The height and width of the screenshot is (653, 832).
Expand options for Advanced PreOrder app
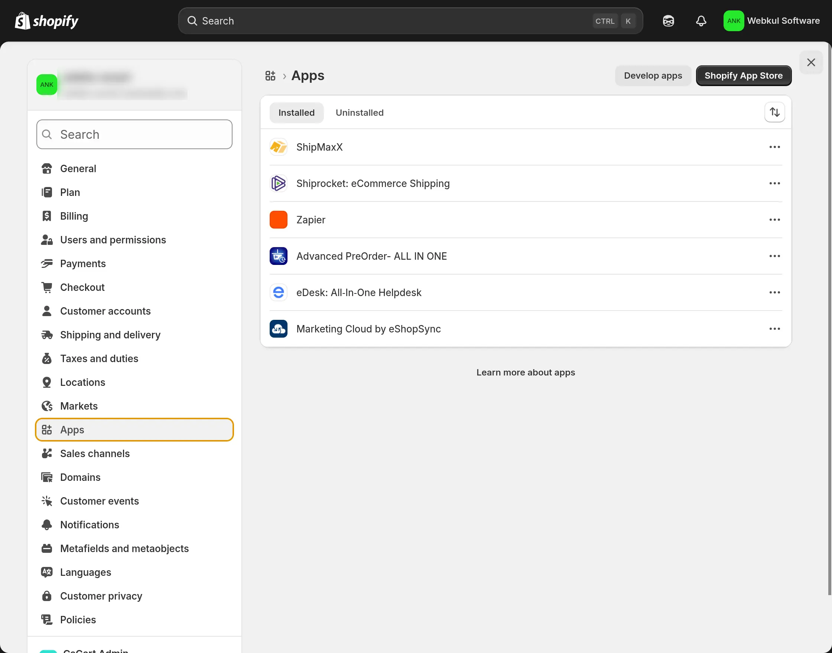coord(774,256)
